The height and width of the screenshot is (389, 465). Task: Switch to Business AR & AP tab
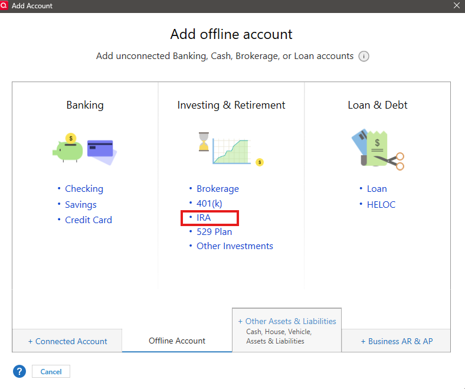click(397, 341)
